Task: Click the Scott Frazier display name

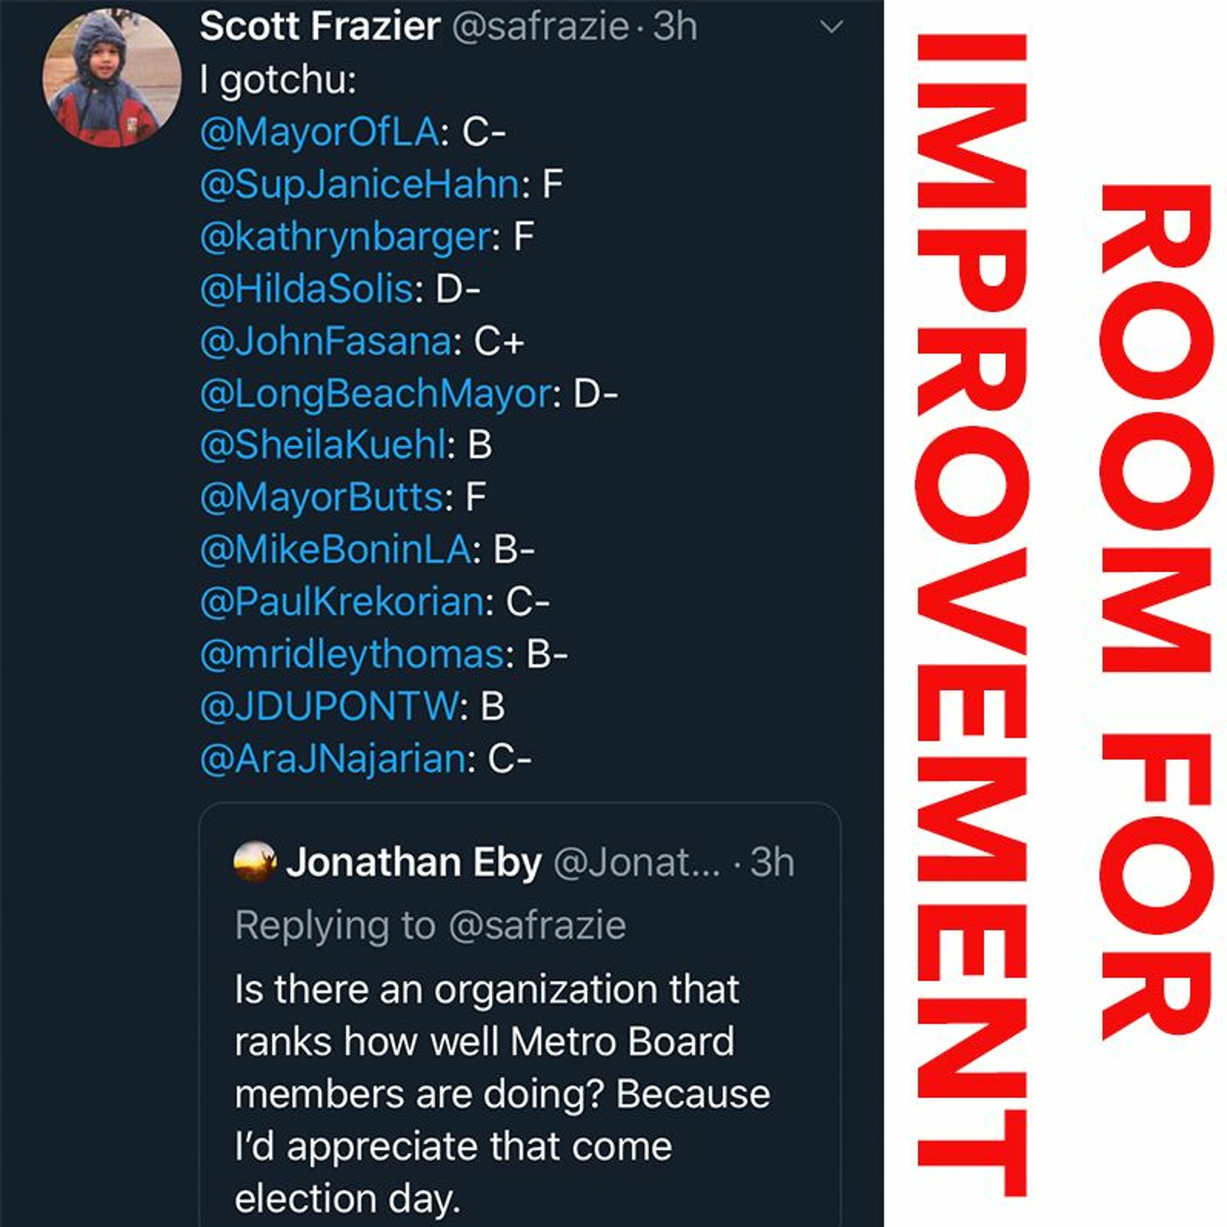Action: [x=320, y=26]
